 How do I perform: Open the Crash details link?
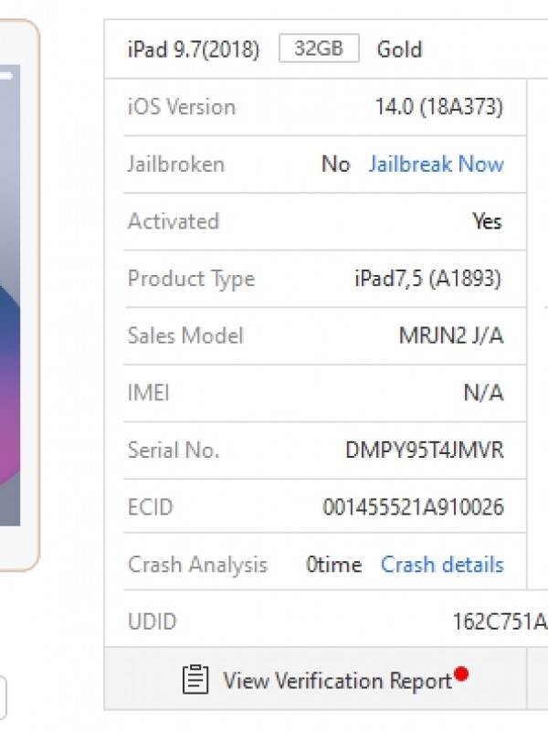click(442, 565)
